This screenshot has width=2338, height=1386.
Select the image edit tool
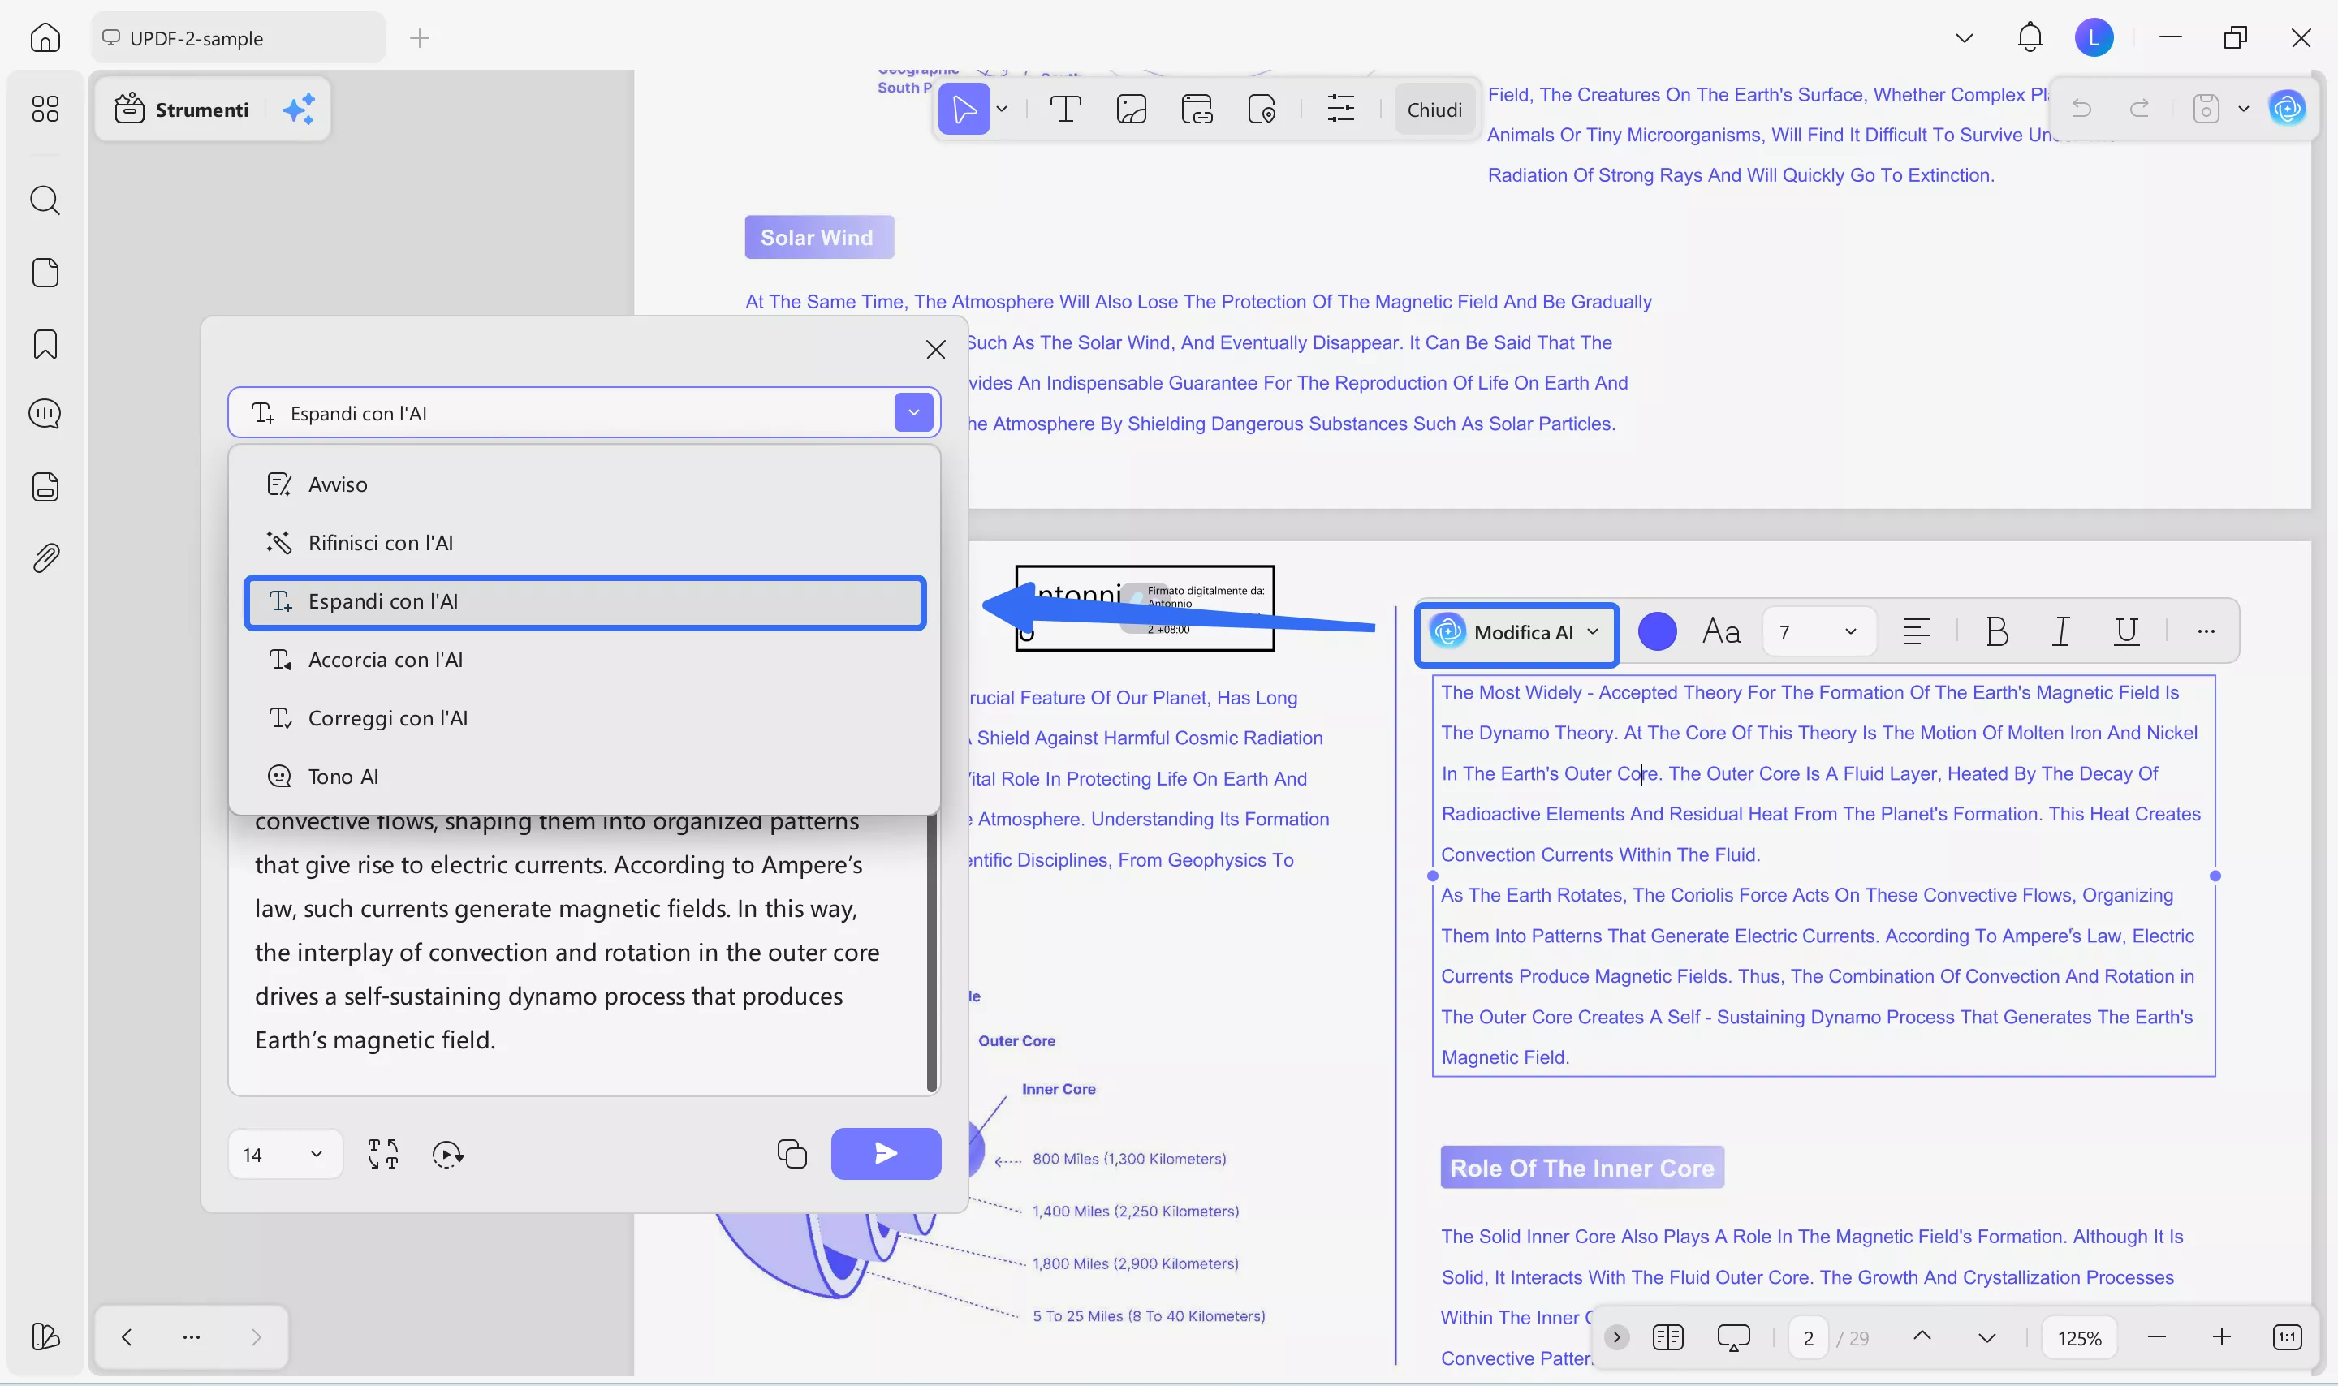pyautogui.click(x=1131, y=110)
